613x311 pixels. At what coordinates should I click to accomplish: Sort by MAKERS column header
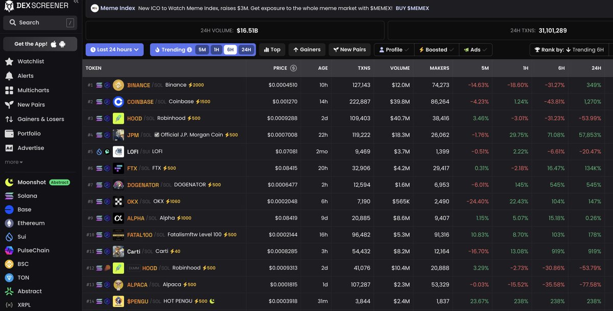tap(439, 68)
